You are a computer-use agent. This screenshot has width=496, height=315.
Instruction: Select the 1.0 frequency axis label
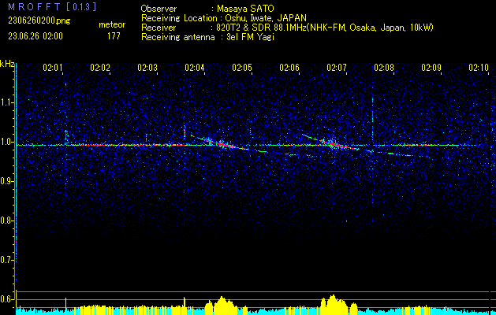tap(7, 142)
